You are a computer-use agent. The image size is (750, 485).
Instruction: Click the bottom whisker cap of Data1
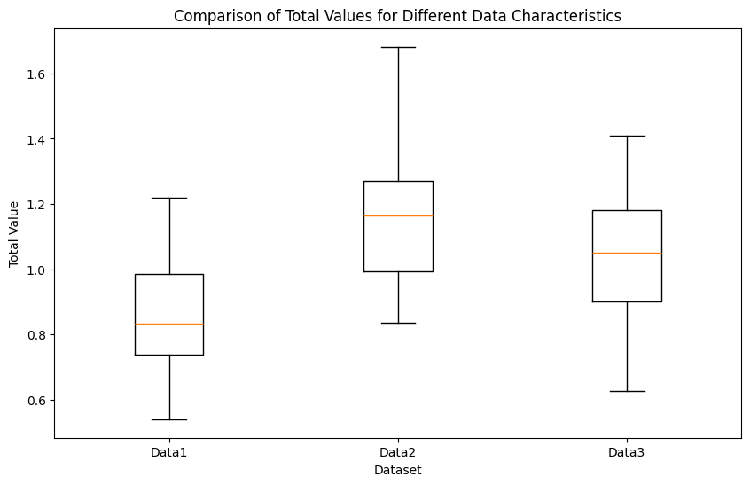click(x=168, y=419)
